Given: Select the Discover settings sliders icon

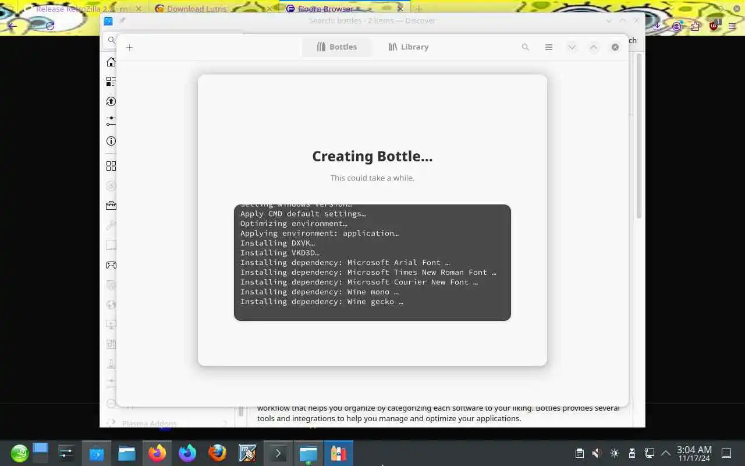Looking at the screenshot, I should tap(111, 121).
